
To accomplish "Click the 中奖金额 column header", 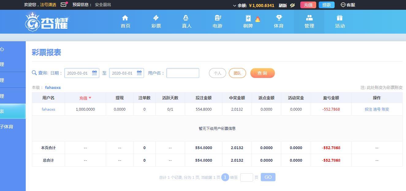I will click(237, 98).
